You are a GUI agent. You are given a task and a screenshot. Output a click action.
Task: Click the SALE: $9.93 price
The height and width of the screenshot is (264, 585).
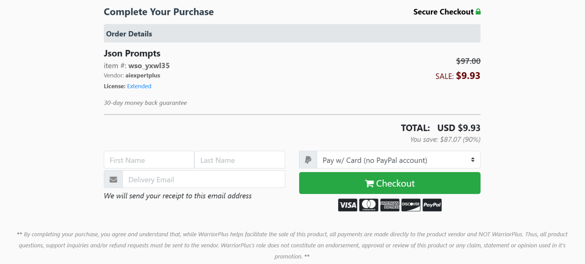pyautogui.click(x=458, y=76)
